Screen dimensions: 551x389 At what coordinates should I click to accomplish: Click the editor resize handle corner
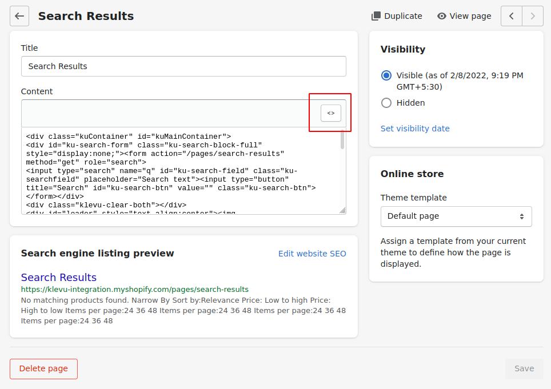tap(342, 211)
